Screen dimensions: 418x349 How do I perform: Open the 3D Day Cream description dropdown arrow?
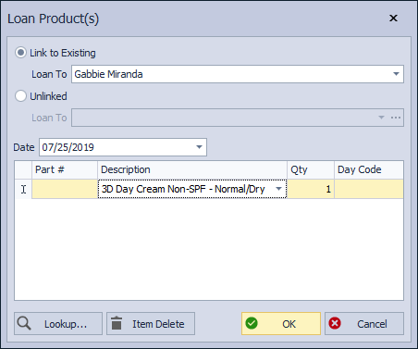click(x=278, y=189)
